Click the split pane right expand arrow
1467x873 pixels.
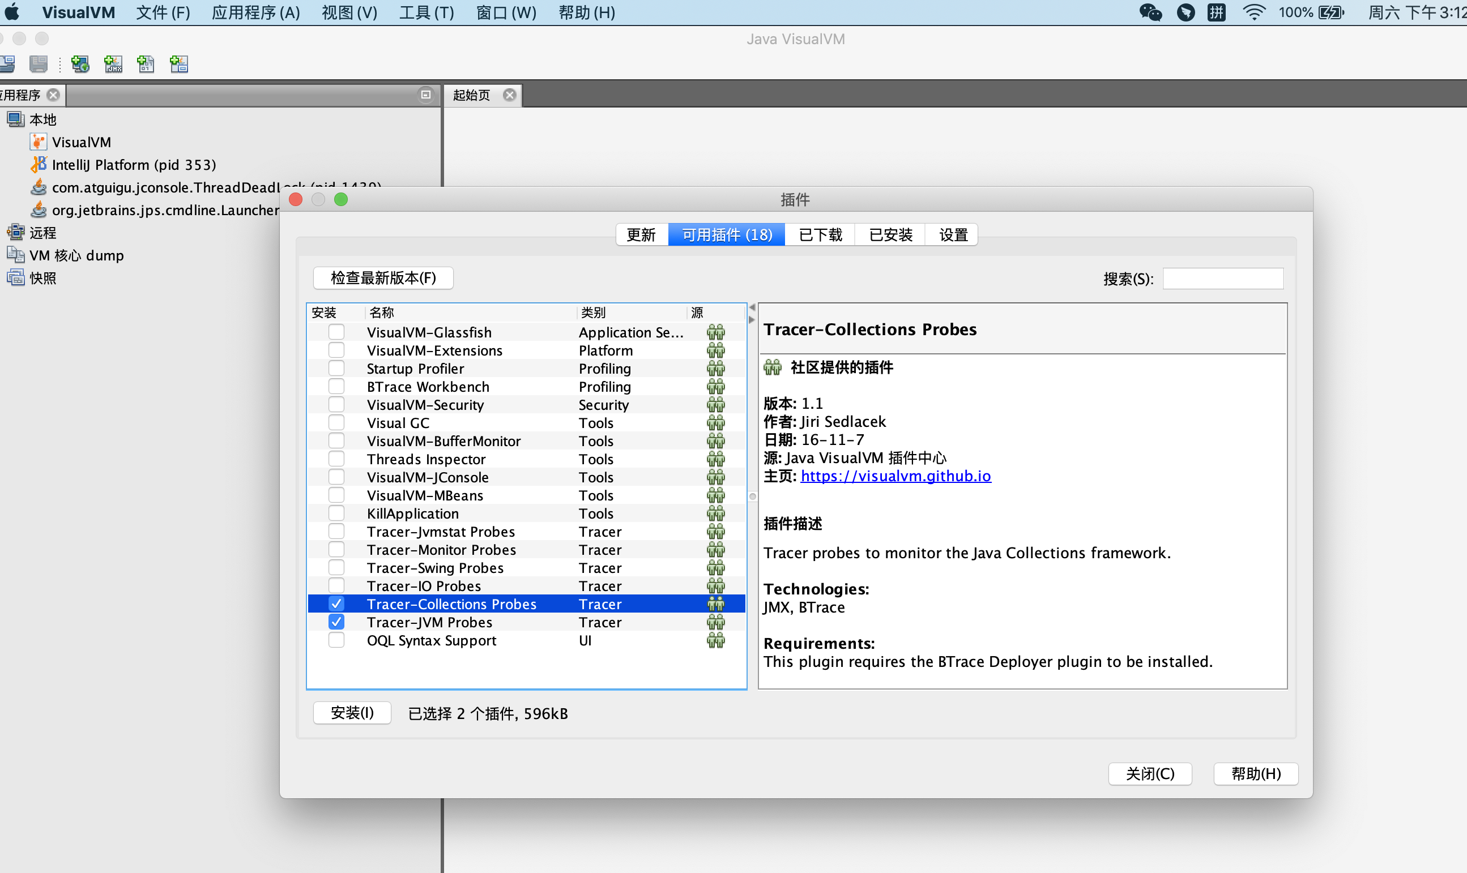pyautogui.click(x=752, y=320)
